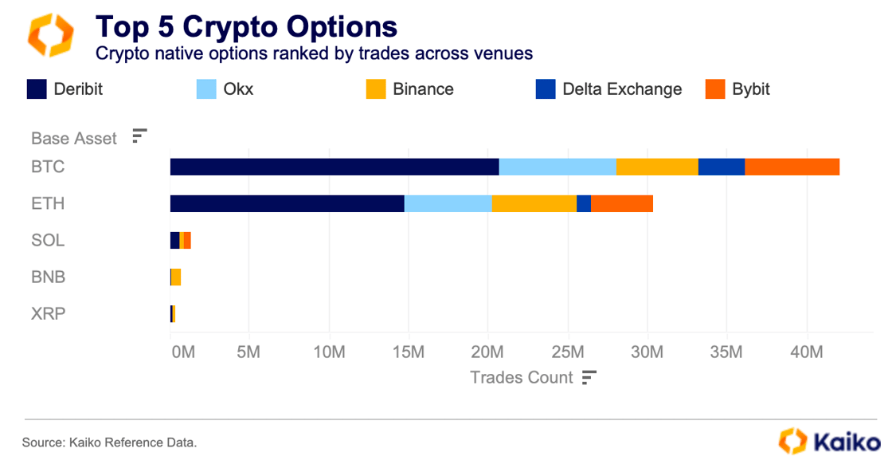Click the Okx legend light blue swatch
The width and height of the screenshot is (892, 468).
pos(207,88)
